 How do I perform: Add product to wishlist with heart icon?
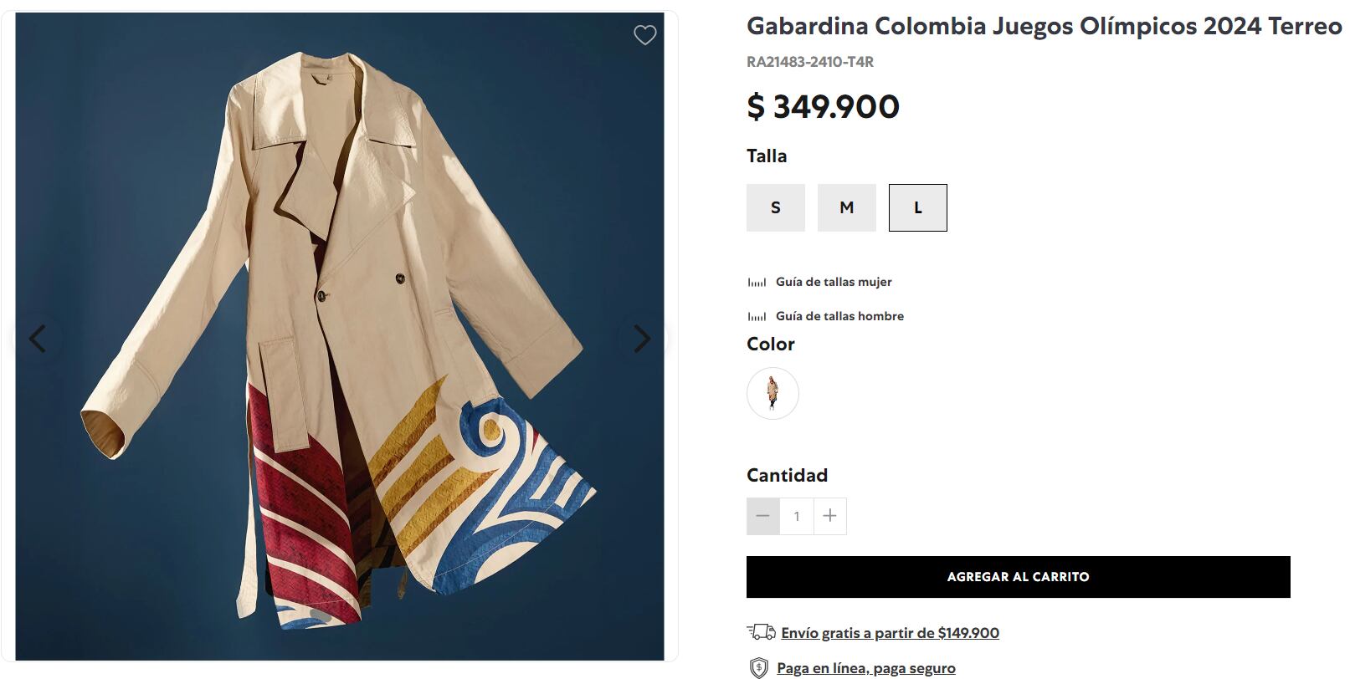pos(644,35)
